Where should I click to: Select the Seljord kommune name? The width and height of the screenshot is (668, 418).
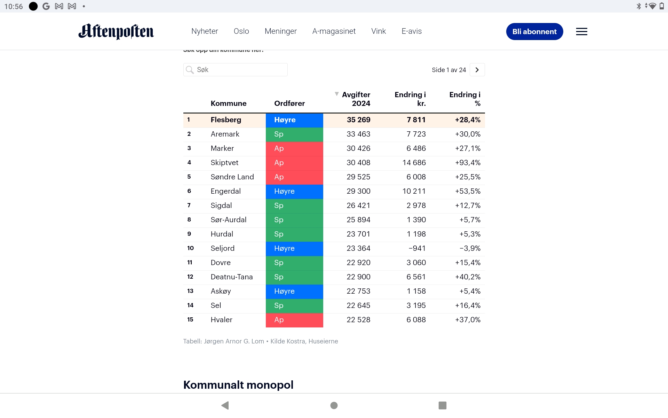coord(223,248)
